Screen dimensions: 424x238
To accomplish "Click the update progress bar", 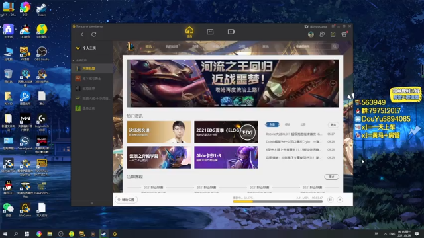I will point(278,202).
